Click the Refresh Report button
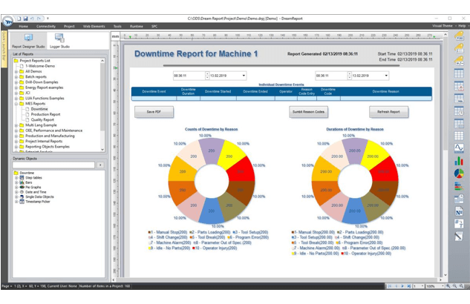470x304 pixels. coord(388,112)
